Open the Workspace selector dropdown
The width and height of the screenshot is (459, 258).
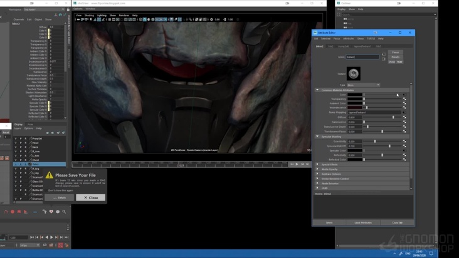(44, 9)
